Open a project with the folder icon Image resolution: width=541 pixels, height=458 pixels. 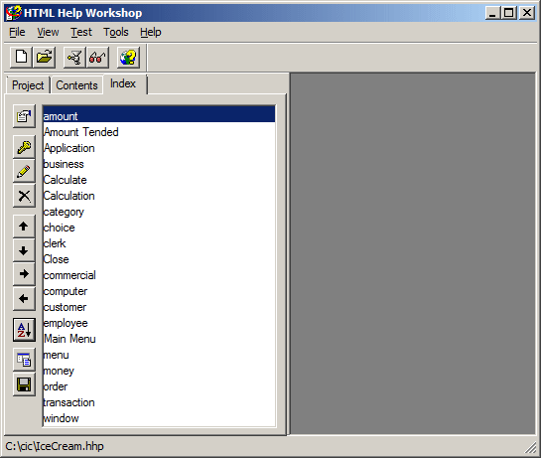(x=44, y=57)
